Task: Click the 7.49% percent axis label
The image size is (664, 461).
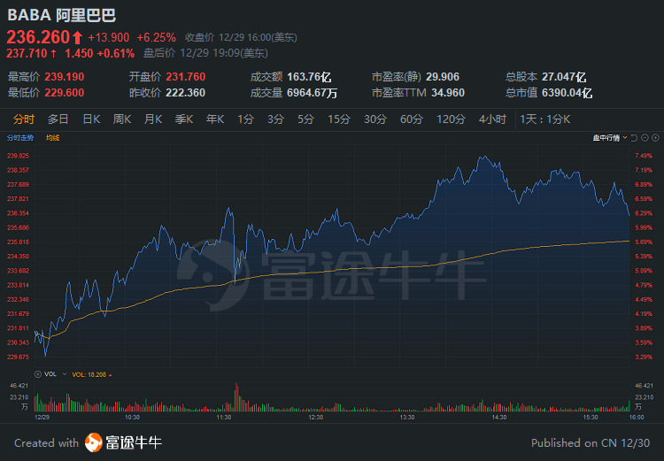Action: click(644, 156)
